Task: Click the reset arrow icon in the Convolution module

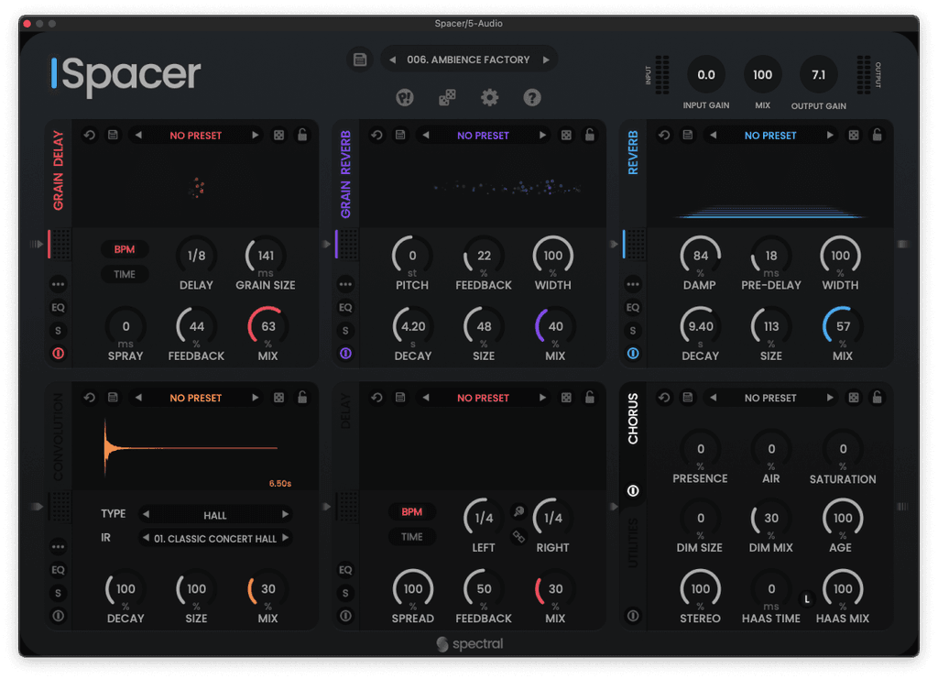Action: (x=88, y=397)
